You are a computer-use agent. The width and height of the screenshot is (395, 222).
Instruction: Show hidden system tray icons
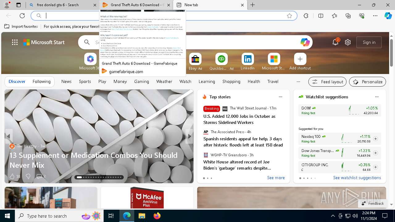coord(333,216)
